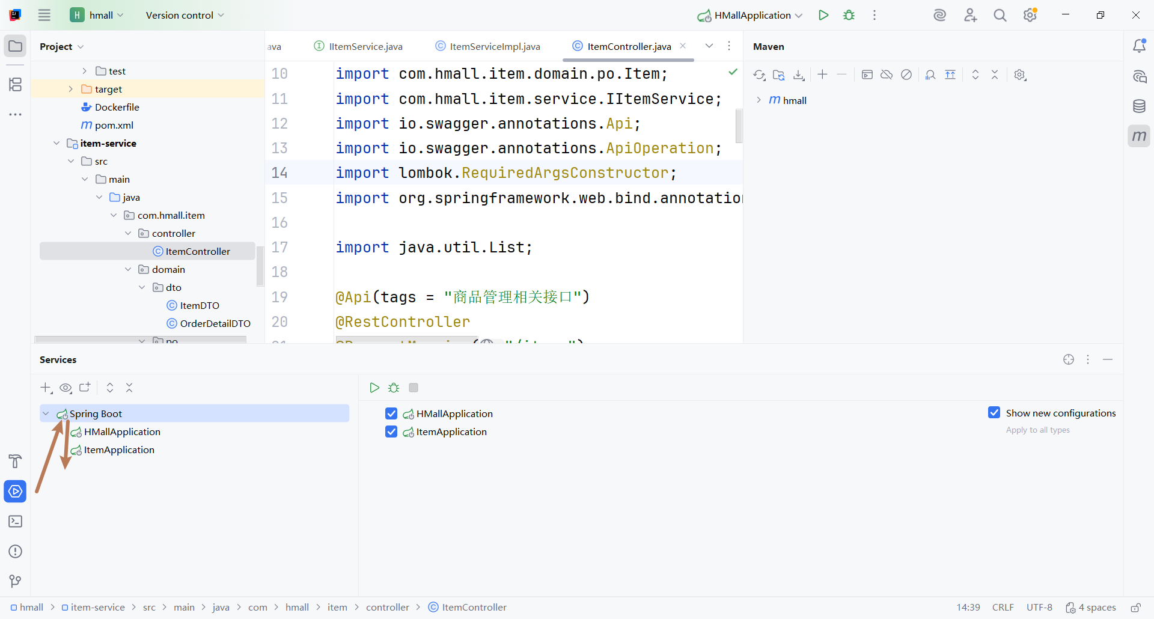Viewport: 1154px width, 619px height.
Task: Open HMallApplication run configuration dropdown
Action: (x=749, y=15)
